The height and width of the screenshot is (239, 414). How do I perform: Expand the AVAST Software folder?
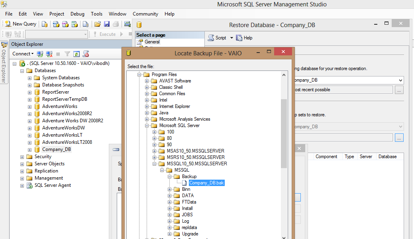pyautogui.click(x=147, y=81)
